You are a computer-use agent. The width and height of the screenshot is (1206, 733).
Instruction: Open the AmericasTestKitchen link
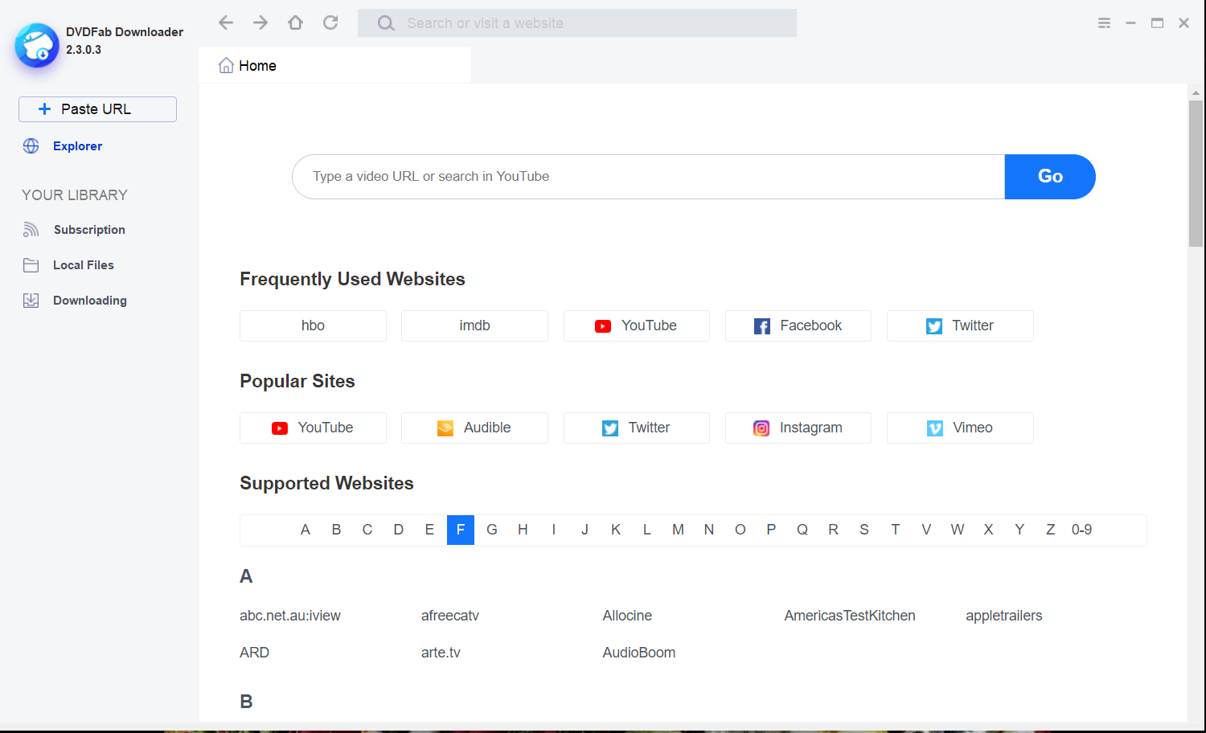coord(850,616)
